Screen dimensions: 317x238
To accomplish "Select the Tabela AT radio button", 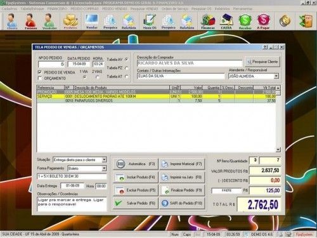I will [x=126, y=77].
